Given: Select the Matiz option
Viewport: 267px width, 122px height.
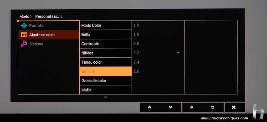Looking at the screenshot, I should [x=105, y=90].
